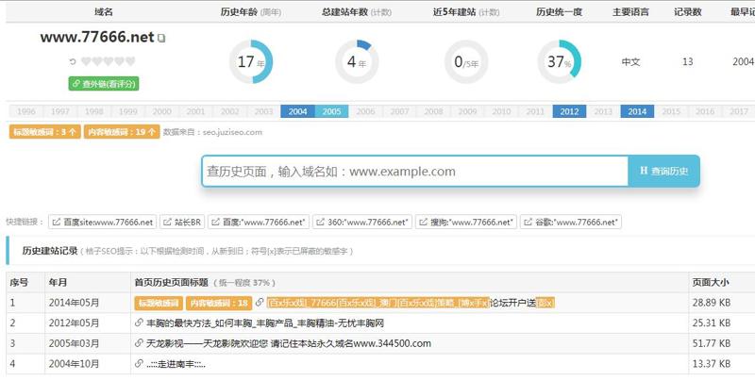Viewport: 755px width, 381px height.
Task: Select year 2005 on the timeline
Action: point(331,111)
